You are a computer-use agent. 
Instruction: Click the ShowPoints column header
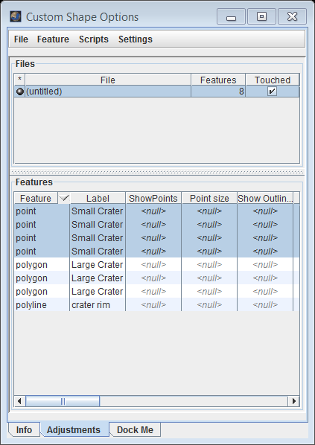(153, 199)
